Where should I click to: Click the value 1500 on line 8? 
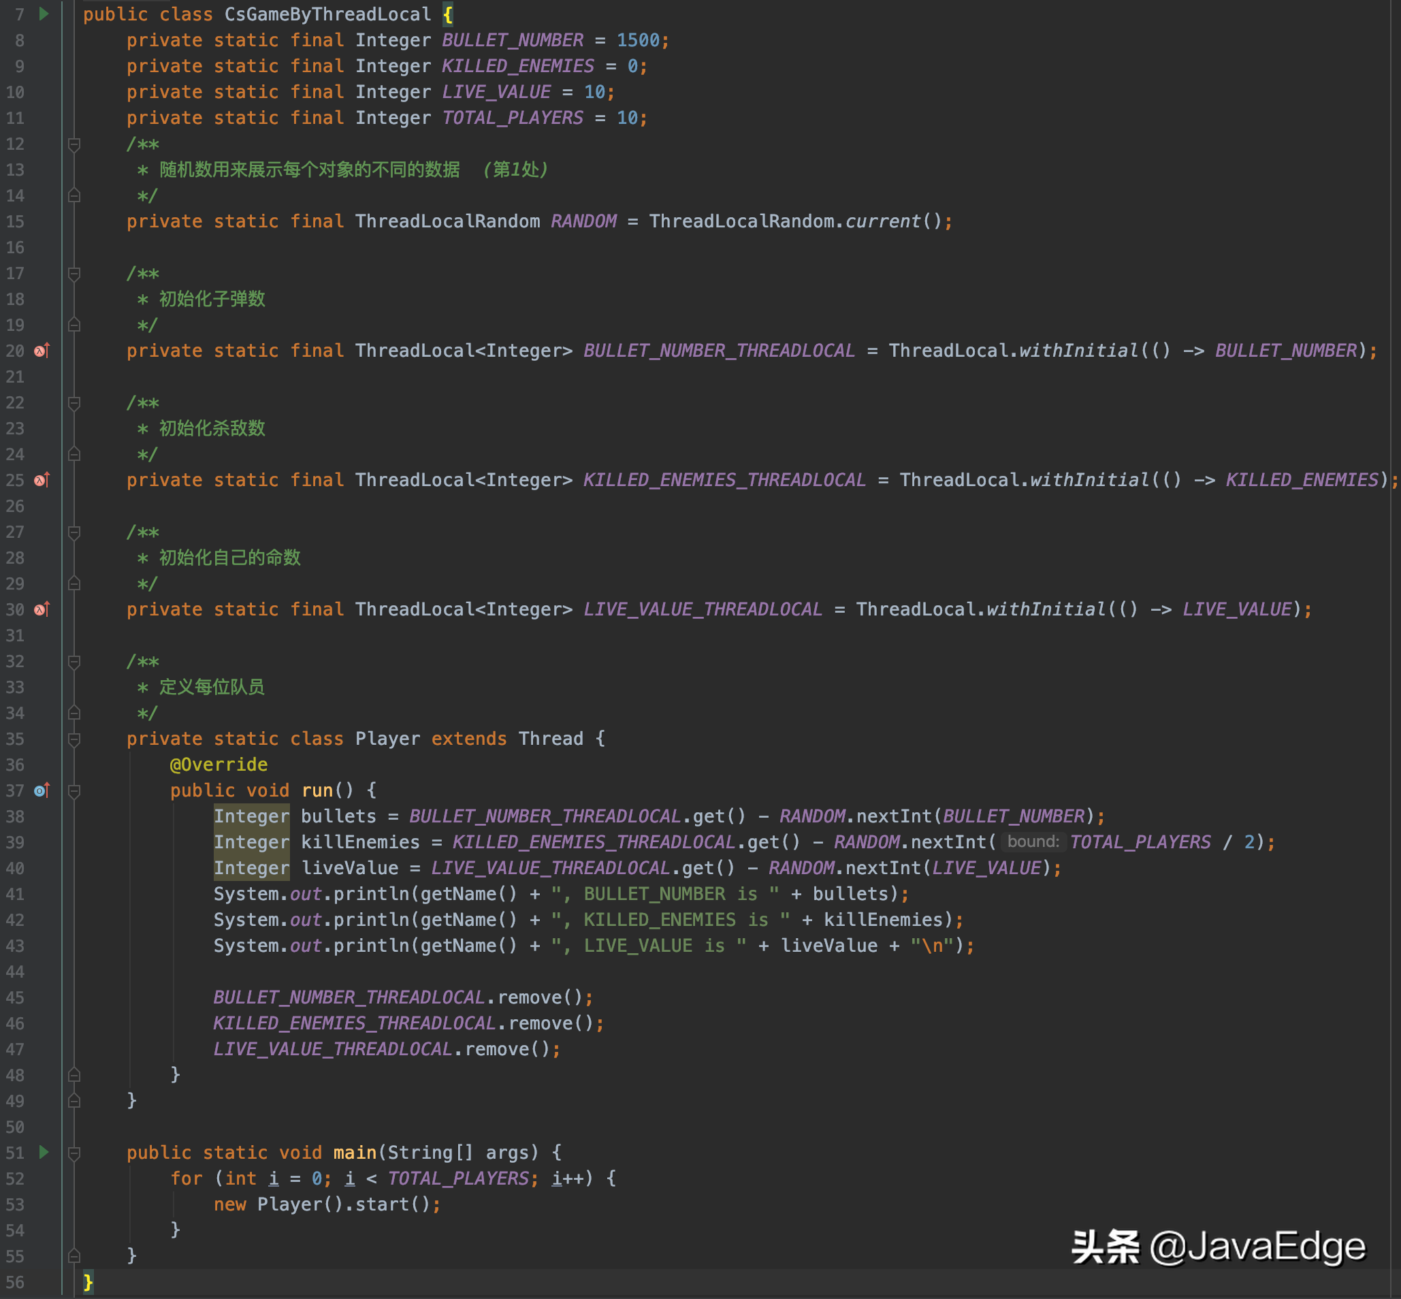639,40
